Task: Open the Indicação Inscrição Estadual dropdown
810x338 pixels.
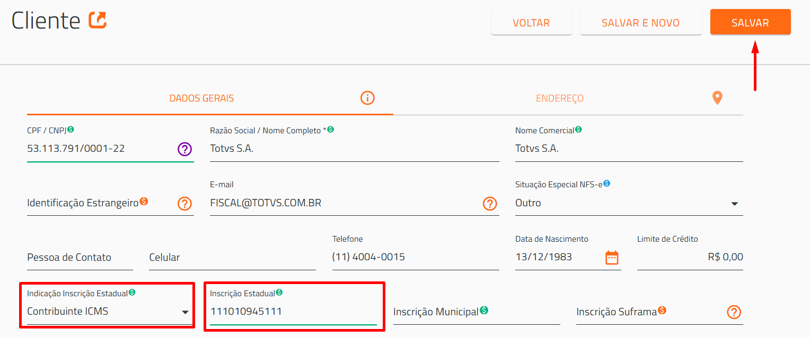Action: (185, 312)
